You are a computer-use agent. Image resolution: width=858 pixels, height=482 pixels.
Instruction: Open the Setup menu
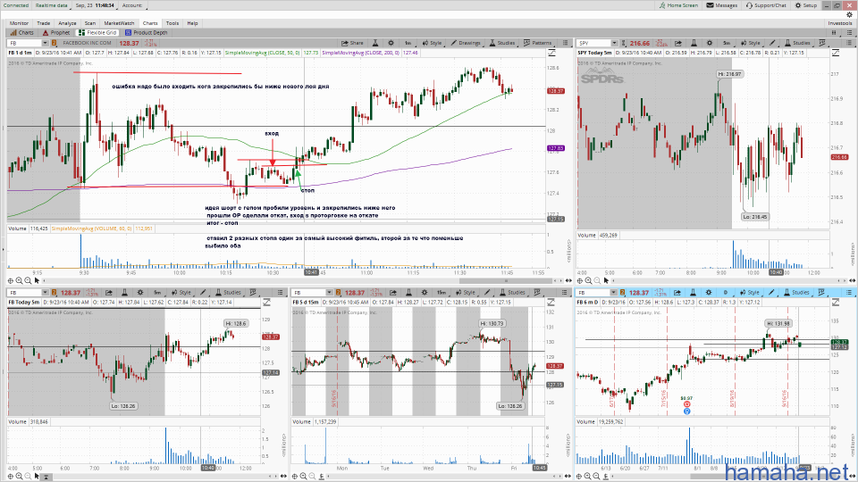pyautogui.click(x=806, y=5)
